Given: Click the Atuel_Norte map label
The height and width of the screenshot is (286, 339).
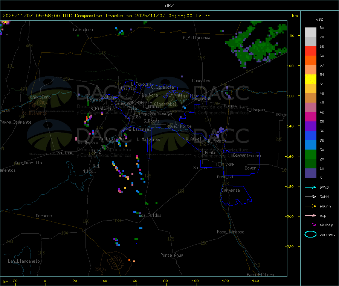Looking at the screenshot, I should tap(179, 126).
